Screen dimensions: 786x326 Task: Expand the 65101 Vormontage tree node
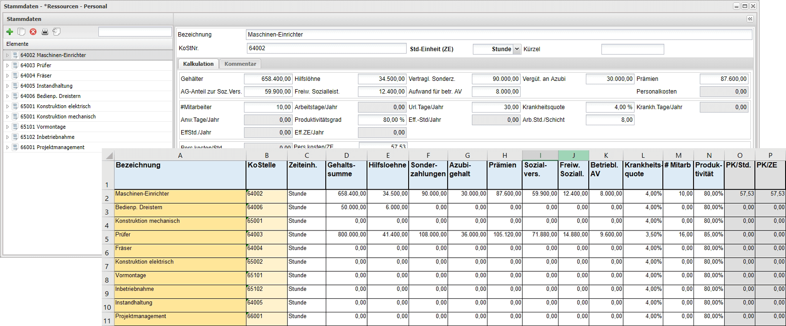pyautogui.click(x=7, y=127)
